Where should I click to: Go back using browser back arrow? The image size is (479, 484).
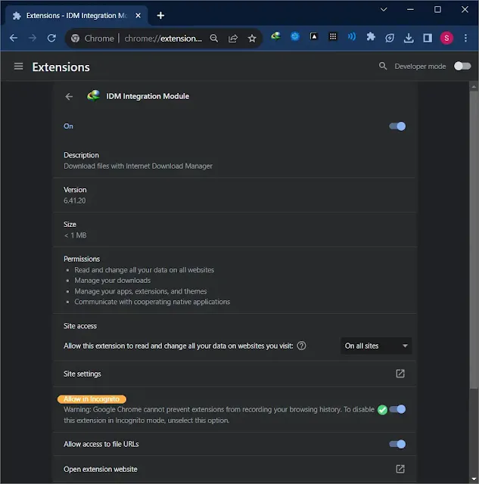(14, 38)
